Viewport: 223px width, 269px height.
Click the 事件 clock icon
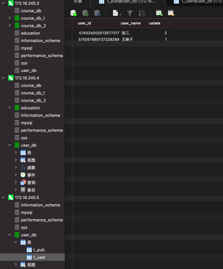coord(23,175)
